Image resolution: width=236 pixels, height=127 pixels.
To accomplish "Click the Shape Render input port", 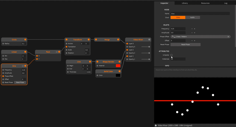I will tap(98, 62).
